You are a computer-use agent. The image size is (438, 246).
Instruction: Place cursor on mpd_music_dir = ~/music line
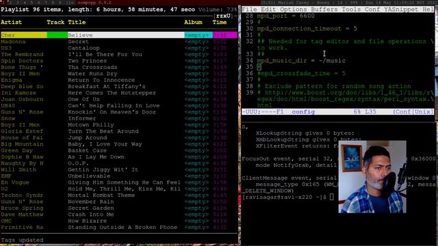301,61
